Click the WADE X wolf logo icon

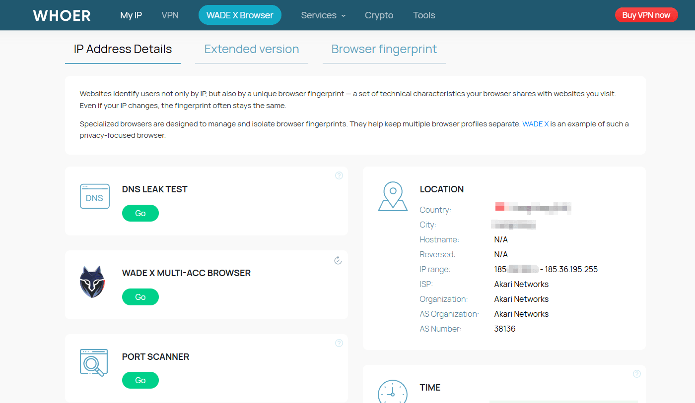(x=92, y=282)
